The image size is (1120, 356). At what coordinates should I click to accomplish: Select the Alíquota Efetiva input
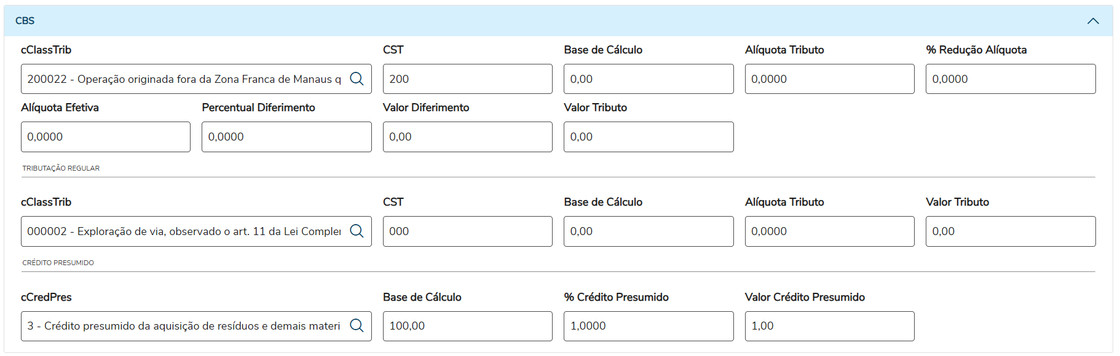(x=105, y=137)
